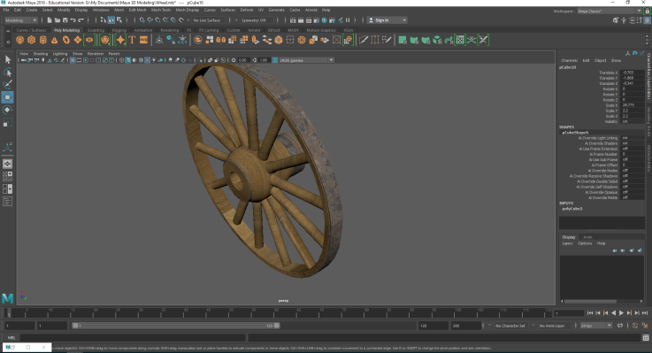
Task: Click the Translate X value field
Action: click(633, 73)
